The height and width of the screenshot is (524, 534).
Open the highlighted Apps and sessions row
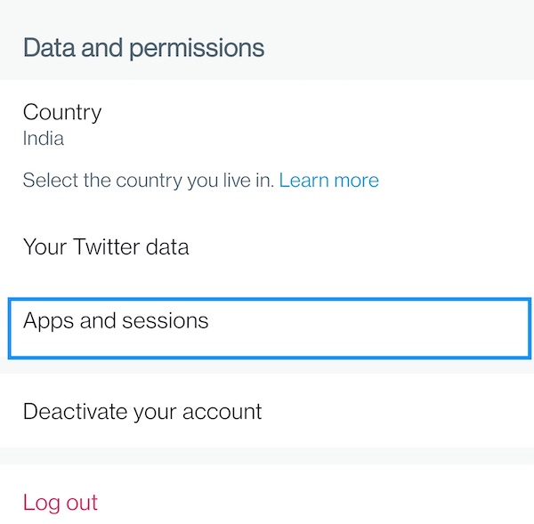[x=267, y=327]
